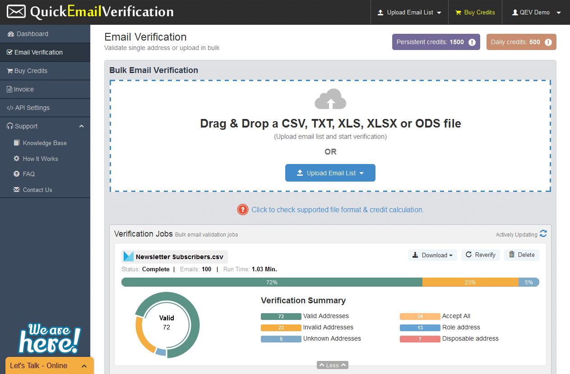570x374 pixels.
Task: Delete the Newsletter Subscribers job
Action: coord(522,255)
